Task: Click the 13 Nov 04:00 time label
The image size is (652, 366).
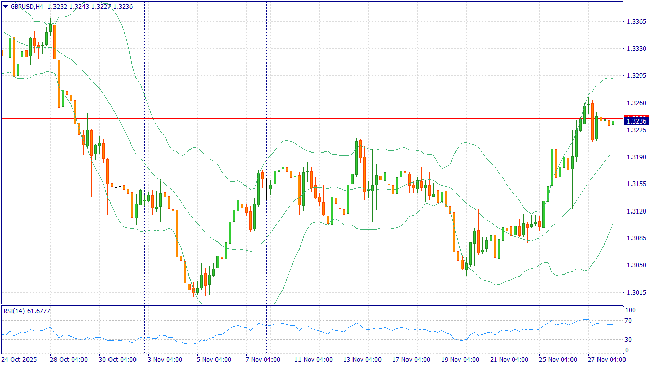Action: click(362, 360)
